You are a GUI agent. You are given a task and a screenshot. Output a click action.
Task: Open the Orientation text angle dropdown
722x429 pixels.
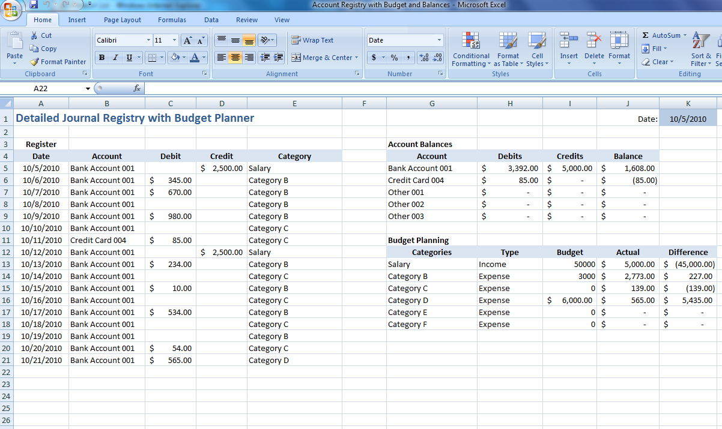pos(267,40)
